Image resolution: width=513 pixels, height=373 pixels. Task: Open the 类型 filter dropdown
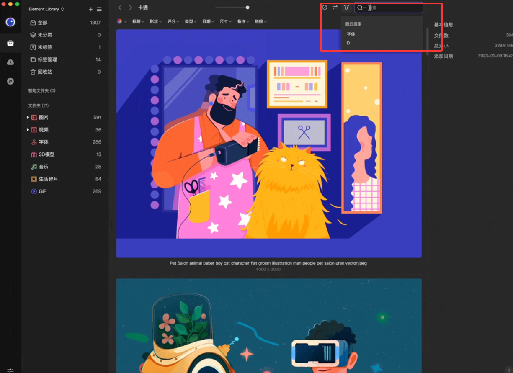pos(191,21)
